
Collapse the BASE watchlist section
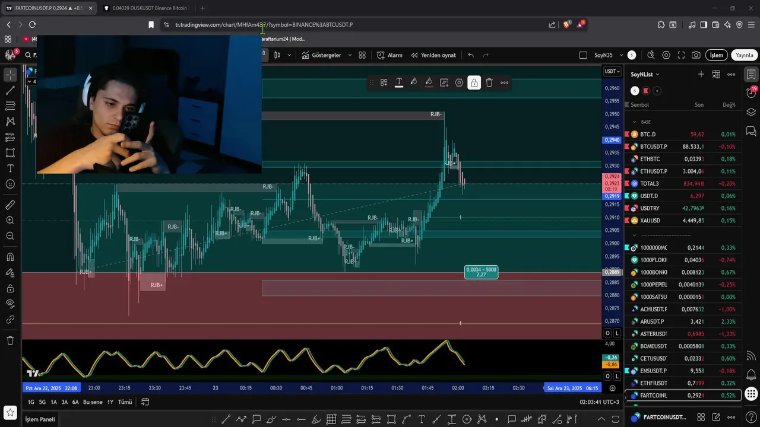(634, 122)
